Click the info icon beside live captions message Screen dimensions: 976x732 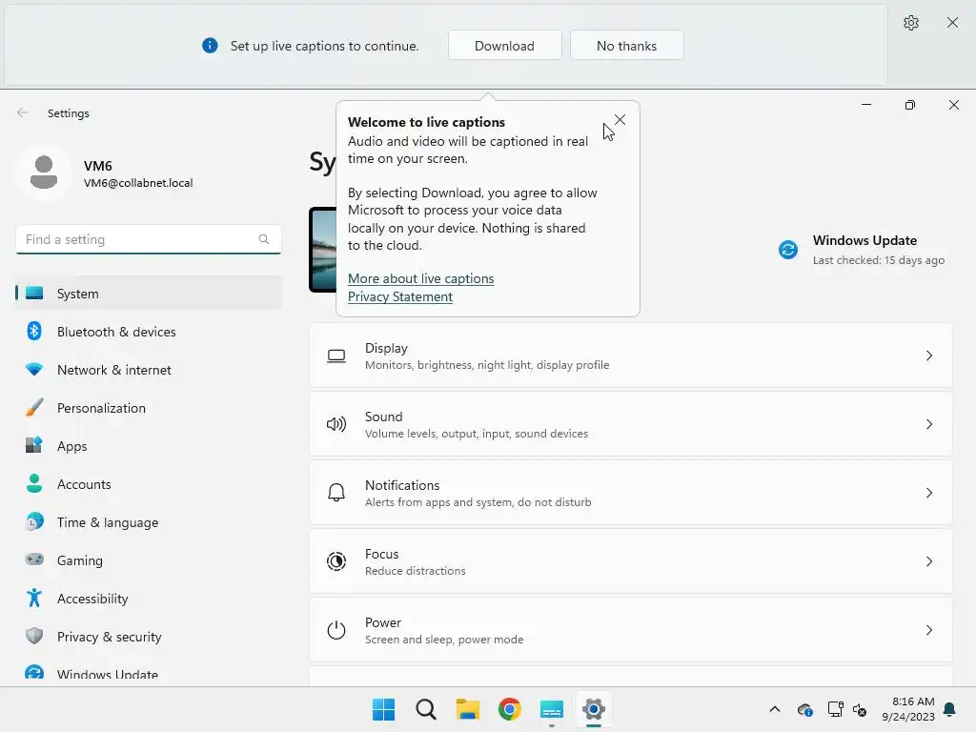click(210, 46)
